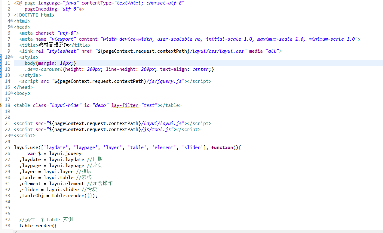Image resolution: width=383 pixels, height=233 pixels.
Task: Click the line-height property on line 12
Action: (x=121, y=69)
